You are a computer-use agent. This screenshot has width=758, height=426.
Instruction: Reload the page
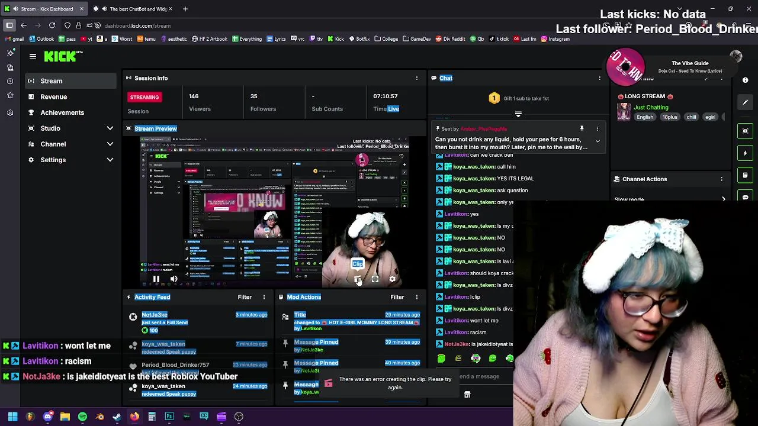pos(52,25)
